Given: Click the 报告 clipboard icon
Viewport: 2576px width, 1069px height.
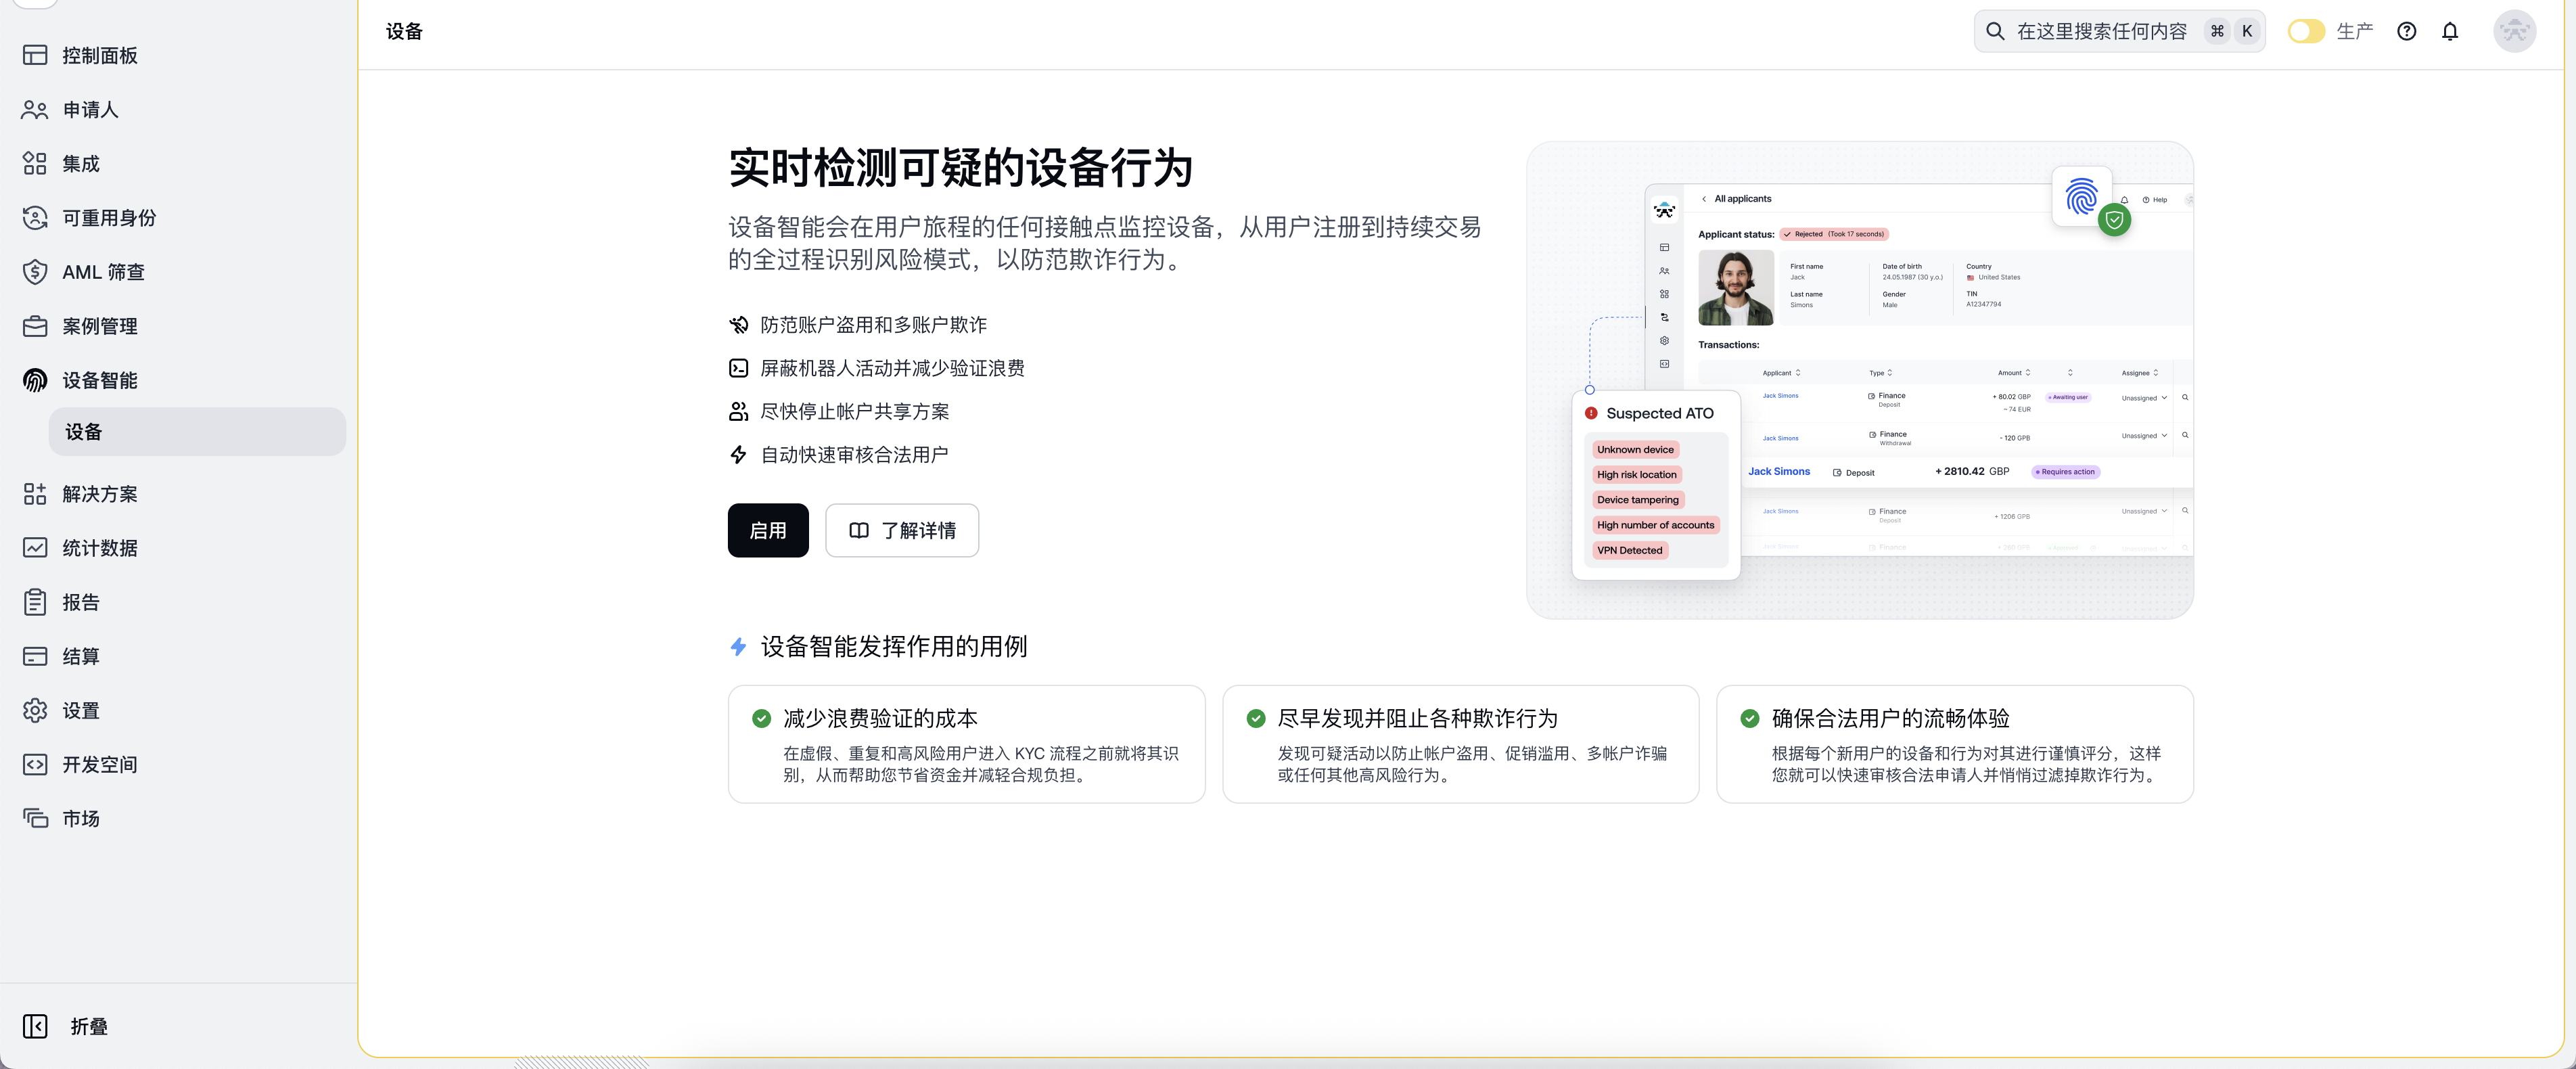Looking at the screenshot, I should click(x=35, y=602).
